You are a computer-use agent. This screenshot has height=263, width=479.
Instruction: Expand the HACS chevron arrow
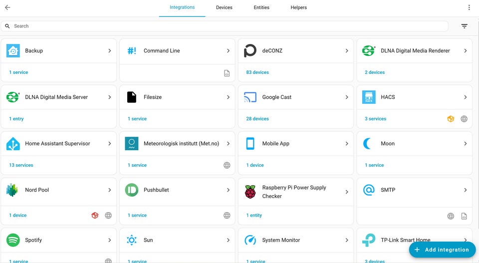click(x=465, y=97)
